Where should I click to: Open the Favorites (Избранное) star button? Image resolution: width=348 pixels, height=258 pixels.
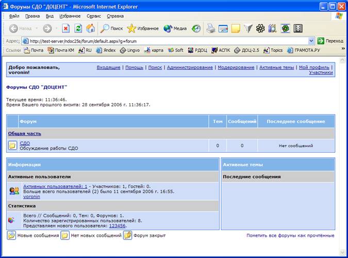coord(143,28)
